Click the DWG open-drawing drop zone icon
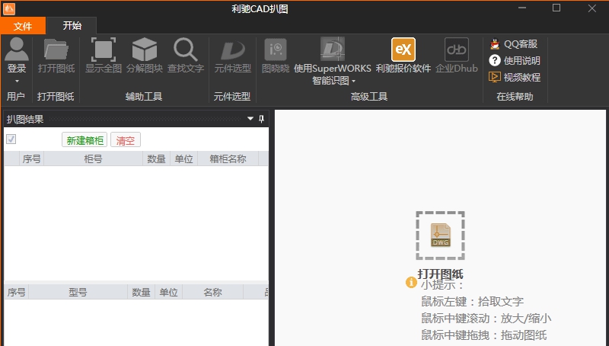The width and height of the screenshot is (609, 346). coord(440,235)
